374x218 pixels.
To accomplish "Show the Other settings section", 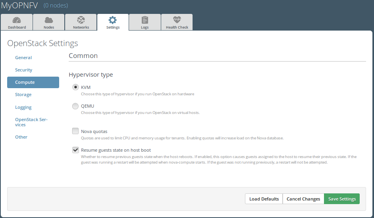I will pyautogui.click(x=21, y=137).
